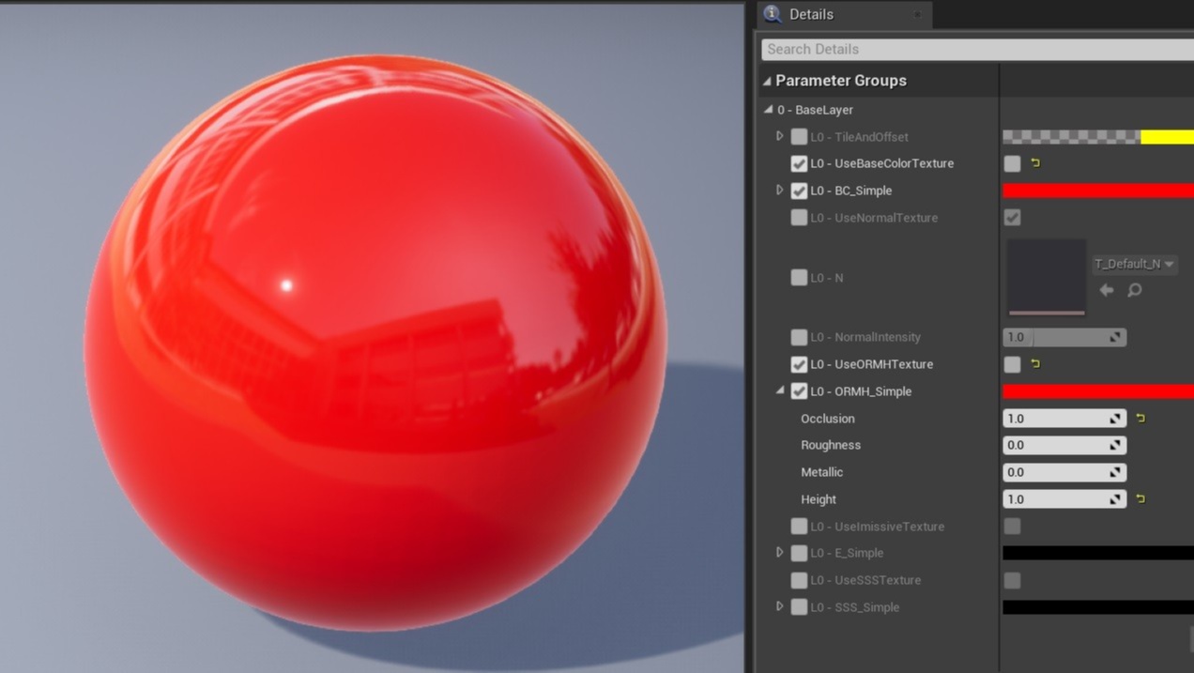
Task: Browse to L0 - N texture with magnifier icon
Action: click(1134, 291)
